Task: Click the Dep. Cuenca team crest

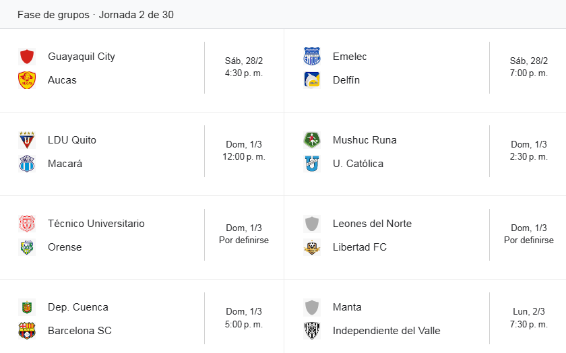Action: [x=27, y=307]
